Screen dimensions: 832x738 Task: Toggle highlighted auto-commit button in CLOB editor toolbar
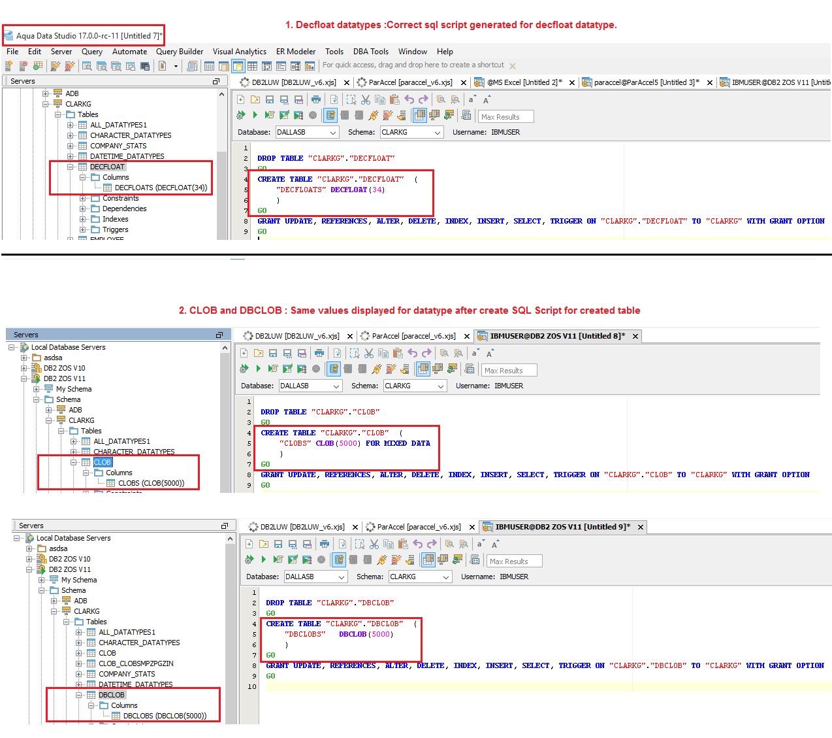click(334, 369)
